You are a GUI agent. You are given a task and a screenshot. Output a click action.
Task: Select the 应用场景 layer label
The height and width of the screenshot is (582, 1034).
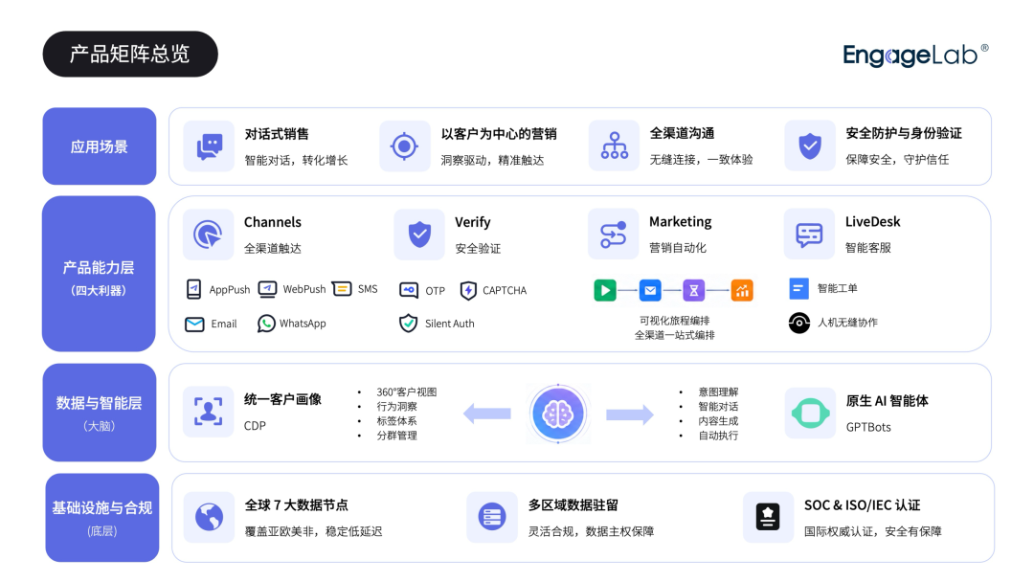[100, 146]
